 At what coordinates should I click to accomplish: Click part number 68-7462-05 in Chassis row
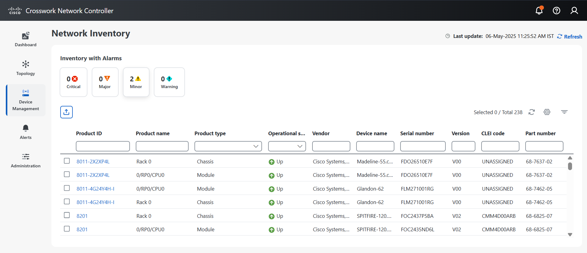coord(539,202)
